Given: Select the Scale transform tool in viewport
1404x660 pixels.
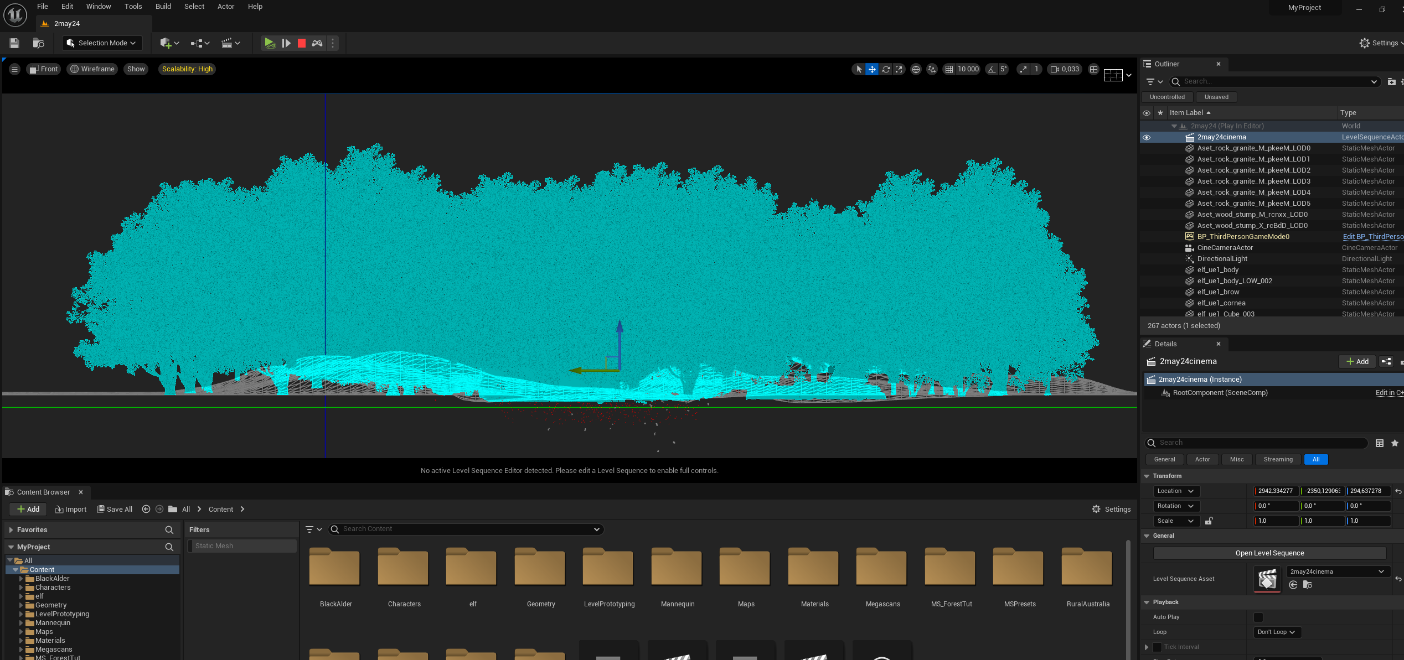Looking at the screenshot, I should pyautogui.click(x=899, y=69).
